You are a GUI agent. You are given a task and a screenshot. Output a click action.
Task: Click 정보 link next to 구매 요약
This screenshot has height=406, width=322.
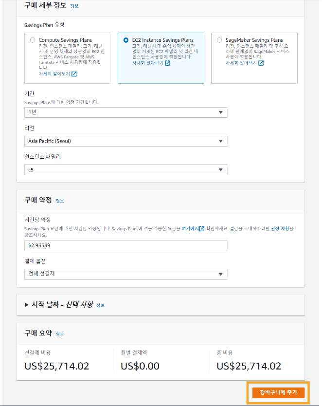click(x=60, y=334)
